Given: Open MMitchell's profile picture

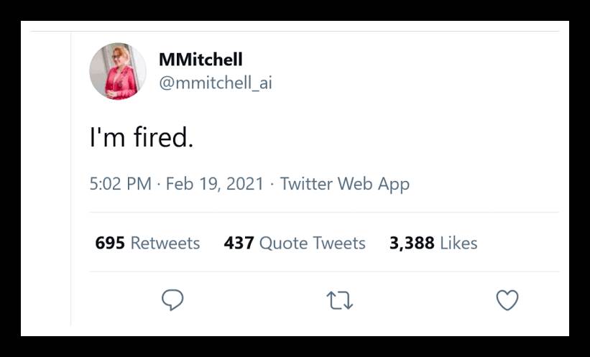Looking at the screenshot, I should [x=118, y=71].
